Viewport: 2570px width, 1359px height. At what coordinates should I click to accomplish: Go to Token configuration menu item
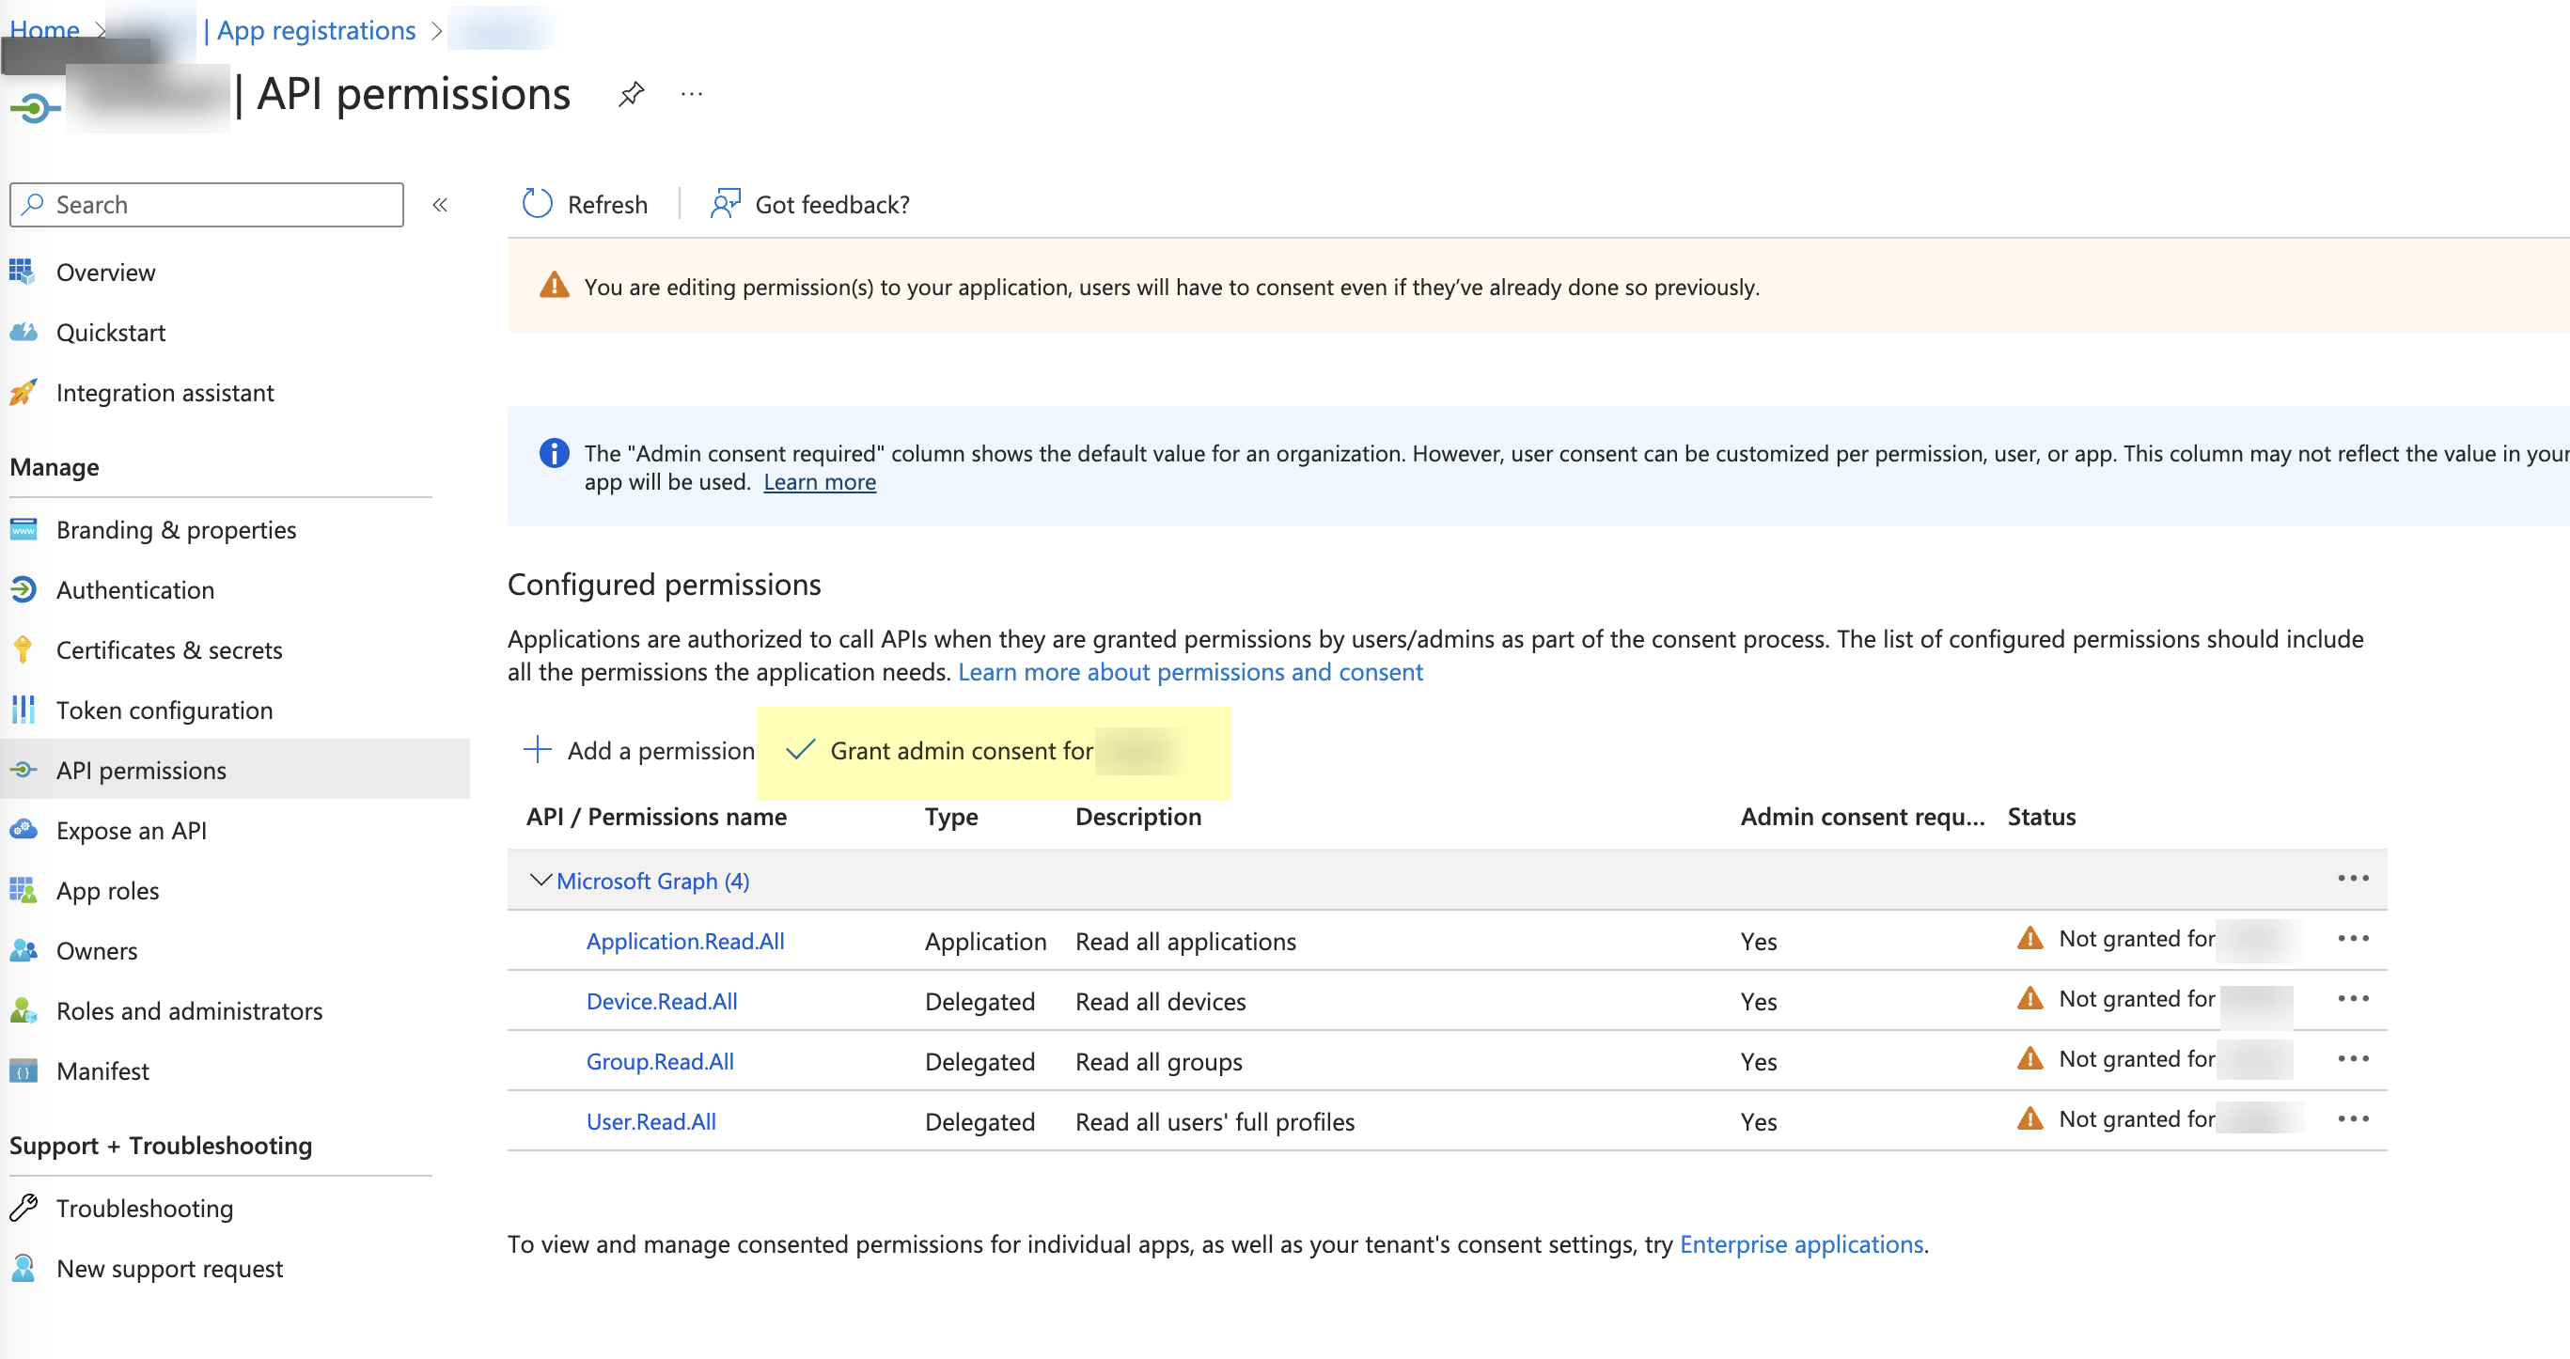click(165, 711)
